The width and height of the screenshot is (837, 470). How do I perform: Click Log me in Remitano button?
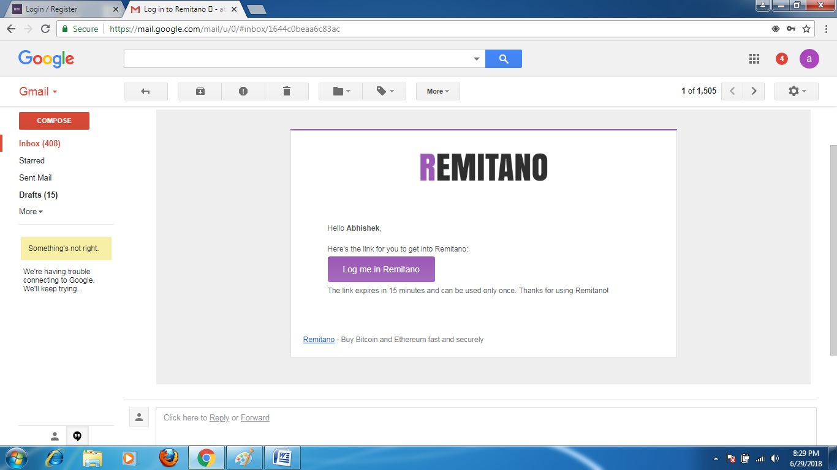click(381, 269)
